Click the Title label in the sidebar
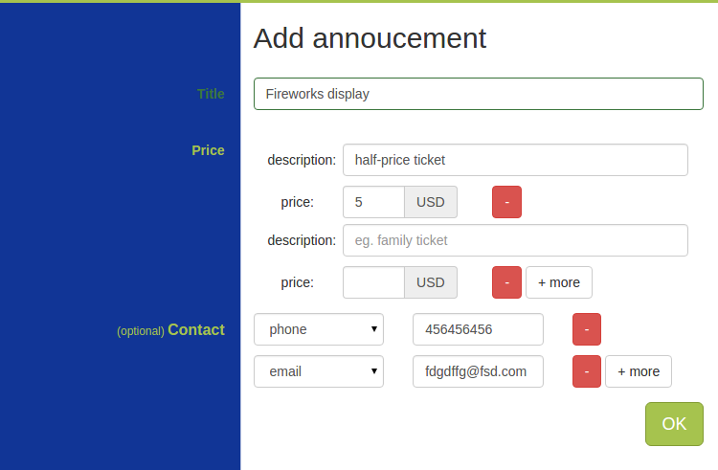Image resolution: width=718 pixels, height=470 pixels. pyautogui.click(x=211, y=94)
